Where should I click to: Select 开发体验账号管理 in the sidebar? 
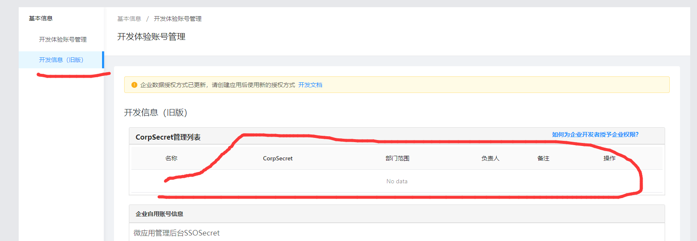63,39
